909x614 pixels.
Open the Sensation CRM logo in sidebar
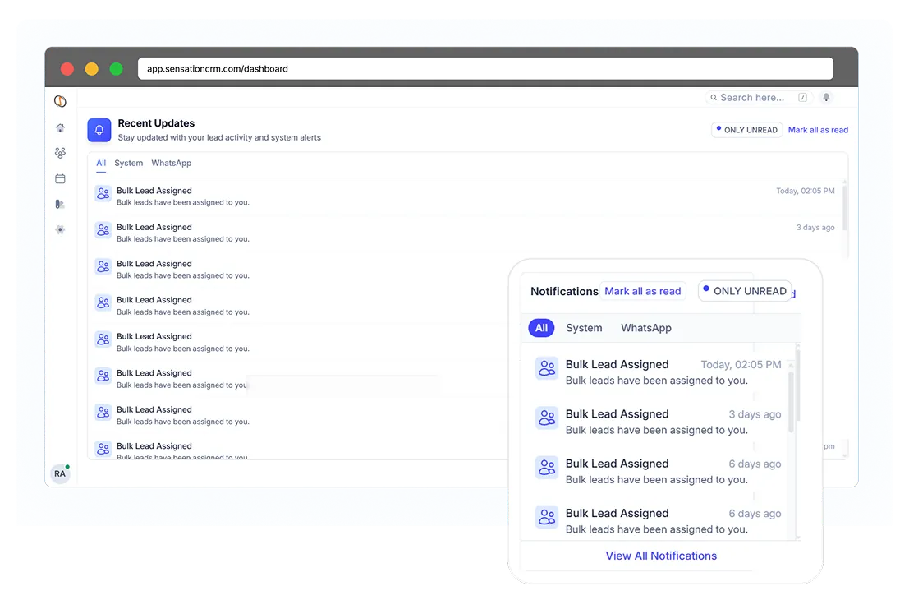click(60, 102)
